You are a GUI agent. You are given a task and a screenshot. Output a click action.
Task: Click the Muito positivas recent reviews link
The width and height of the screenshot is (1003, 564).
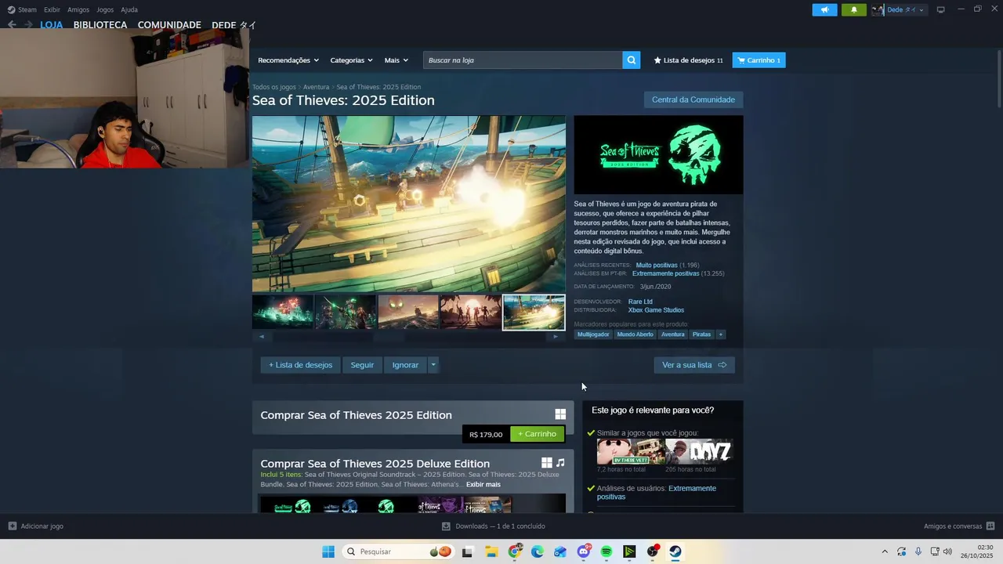click(x=657, y=266)
